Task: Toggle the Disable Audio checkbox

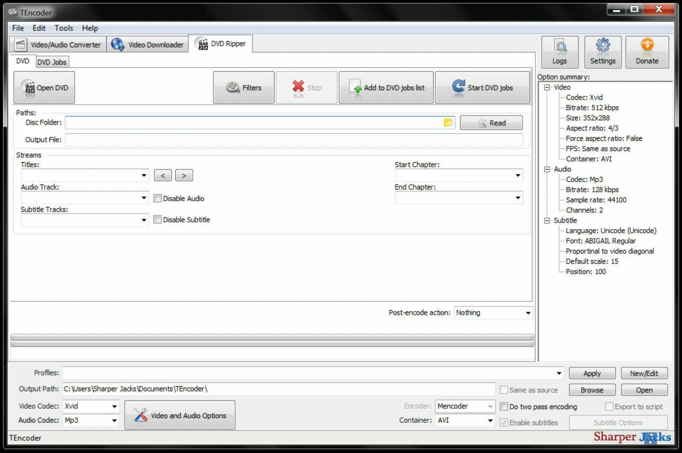Action: 157,198
